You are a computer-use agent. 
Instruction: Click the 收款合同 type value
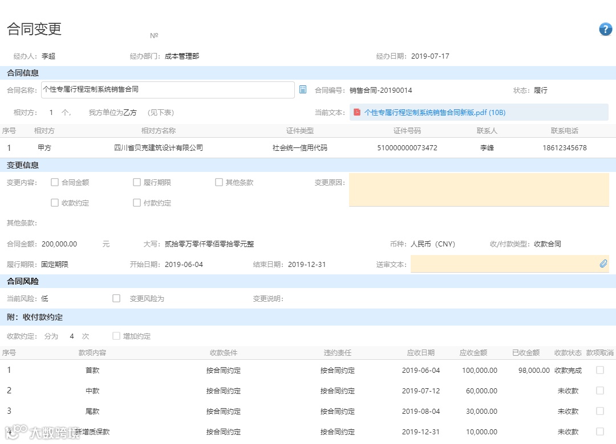[x=547, y=244]
